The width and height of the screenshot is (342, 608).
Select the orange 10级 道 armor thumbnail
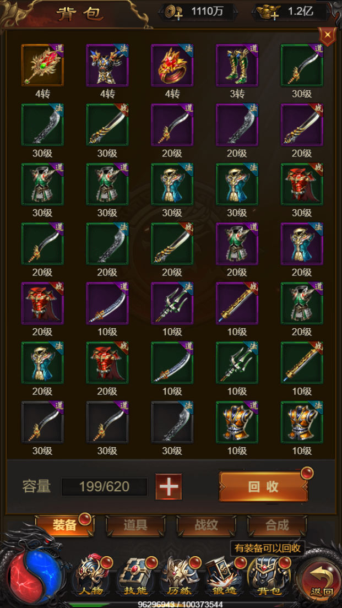[237, 422]
